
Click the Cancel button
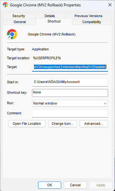[x=75, y=185]
